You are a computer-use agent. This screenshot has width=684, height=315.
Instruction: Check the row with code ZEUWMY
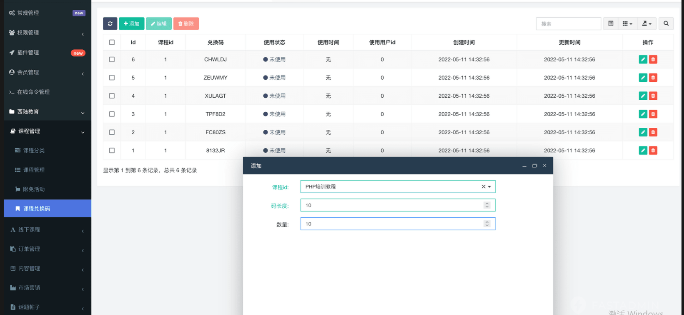pos(112,78)
